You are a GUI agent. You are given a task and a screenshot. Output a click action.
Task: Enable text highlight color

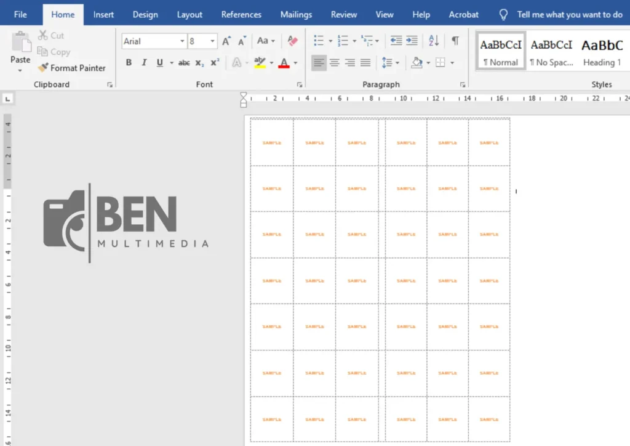pos(260,62)
